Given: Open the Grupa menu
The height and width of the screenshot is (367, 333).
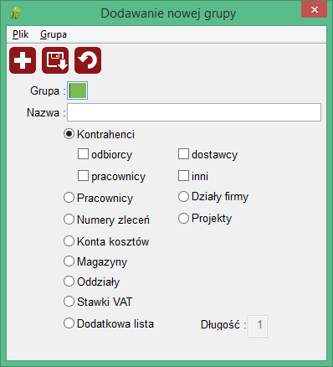Looking at the screenshot, I should click(54, 34).
